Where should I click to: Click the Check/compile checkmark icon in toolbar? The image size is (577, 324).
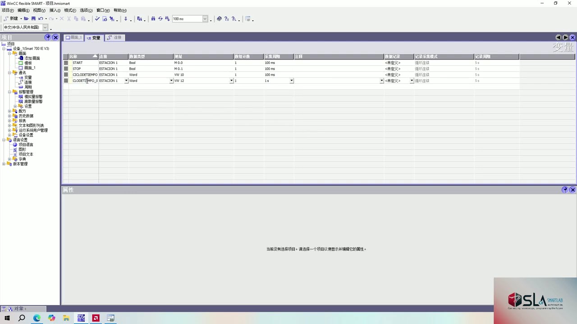click(97, 19)
